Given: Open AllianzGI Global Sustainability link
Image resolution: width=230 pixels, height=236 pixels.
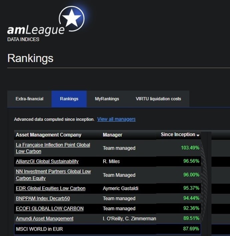Looking at the screenshot, I should tap(47, 161).
